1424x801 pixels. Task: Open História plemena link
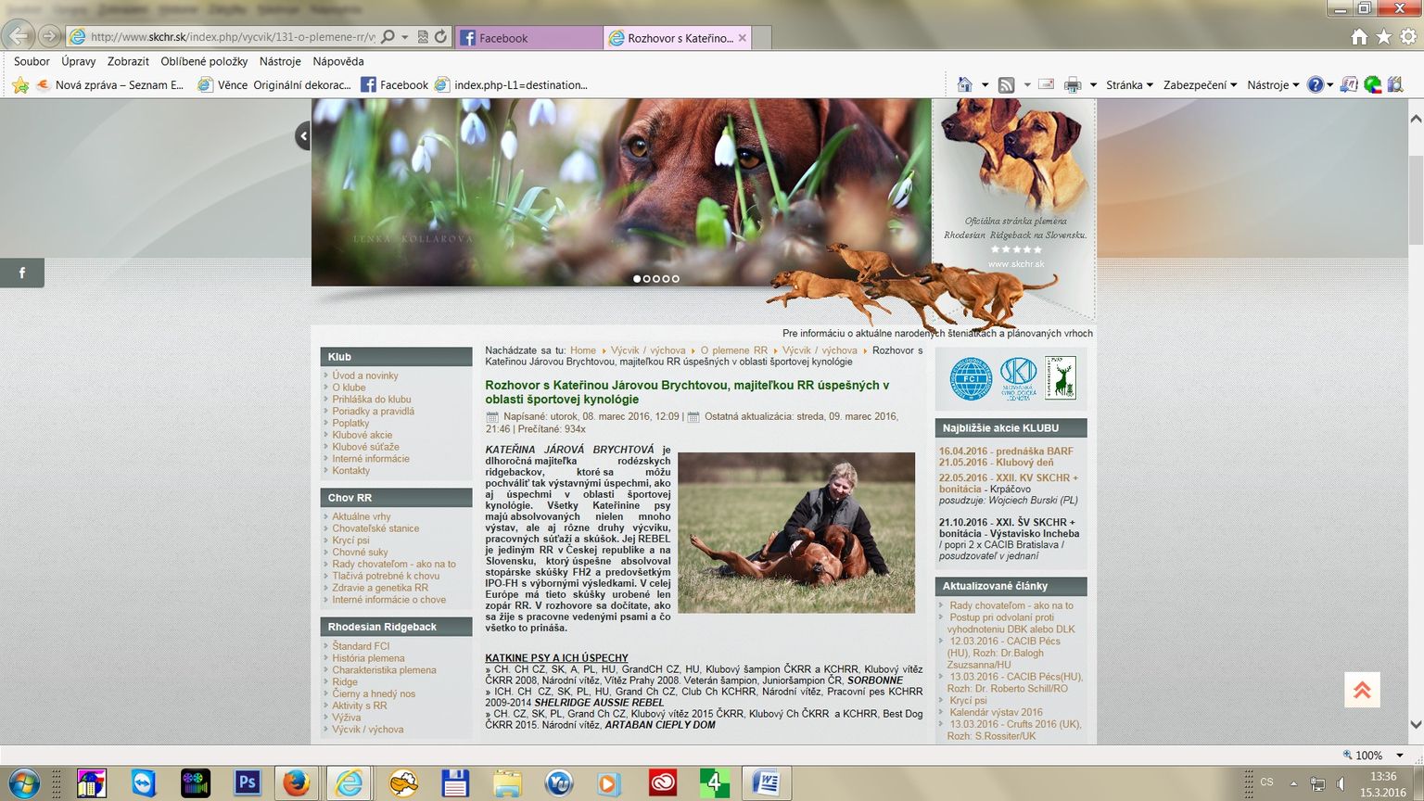click(368, 658)
